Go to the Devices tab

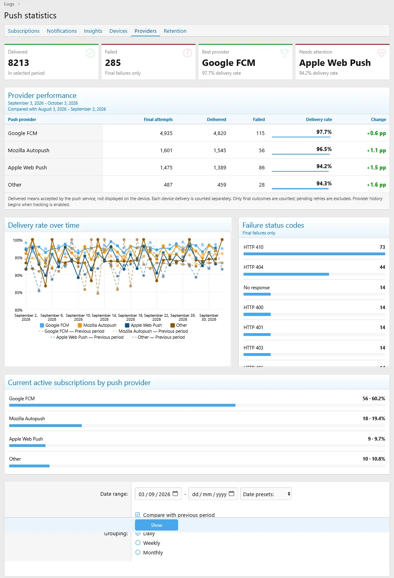point(118,31)
